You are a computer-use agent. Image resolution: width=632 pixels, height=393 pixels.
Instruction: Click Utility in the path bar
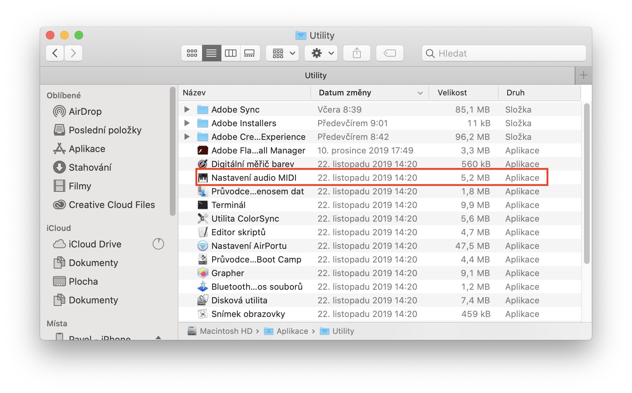point(337,331)
